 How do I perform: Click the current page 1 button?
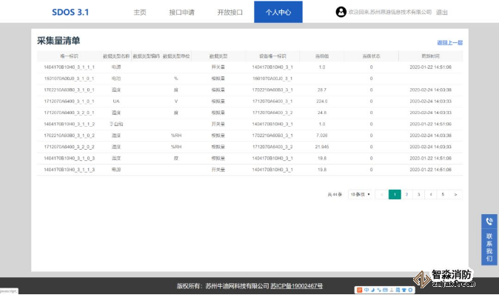coord(395,194)
